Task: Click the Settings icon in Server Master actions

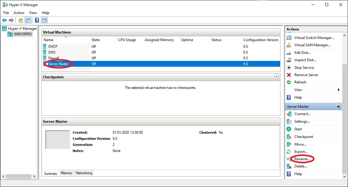Action: (x=289, y=122)
